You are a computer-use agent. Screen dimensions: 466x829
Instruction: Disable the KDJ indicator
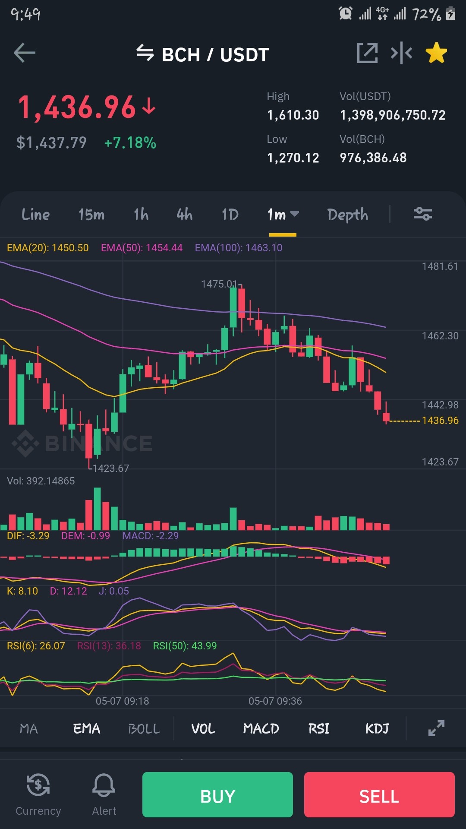[377, 728]
